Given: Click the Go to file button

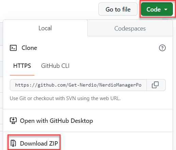Looking at the screenshot, I should 118,9.
